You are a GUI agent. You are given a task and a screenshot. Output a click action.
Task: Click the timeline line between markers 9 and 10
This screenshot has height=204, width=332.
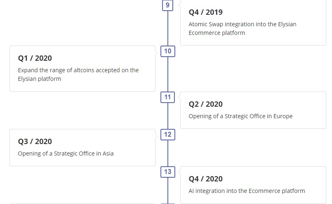click(168, 28)
